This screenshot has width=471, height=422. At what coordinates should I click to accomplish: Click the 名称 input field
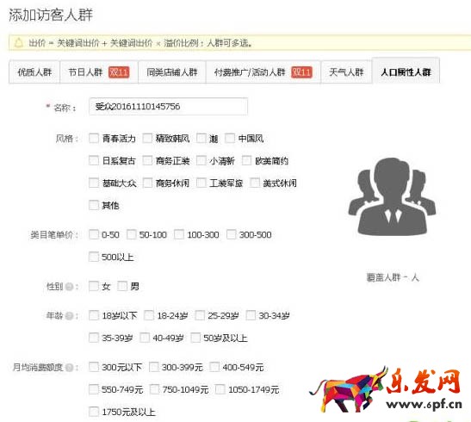click(168, 106)
